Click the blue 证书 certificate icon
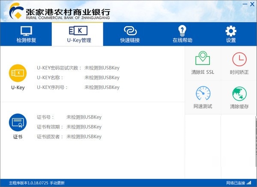The width and height of the screenshot is (257, 187). click(18, 123)
